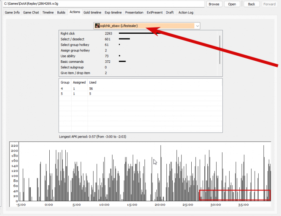Select the group 5 row
Image resolution: width=281 pixels, height=216 pixels.
point(141,94)
